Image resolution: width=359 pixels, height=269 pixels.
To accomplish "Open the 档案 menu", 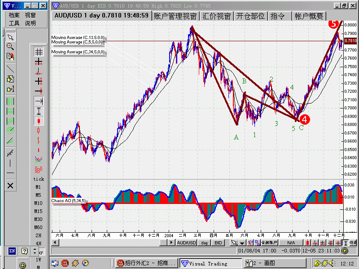I will pyautogui.click(x=14, y=15).
